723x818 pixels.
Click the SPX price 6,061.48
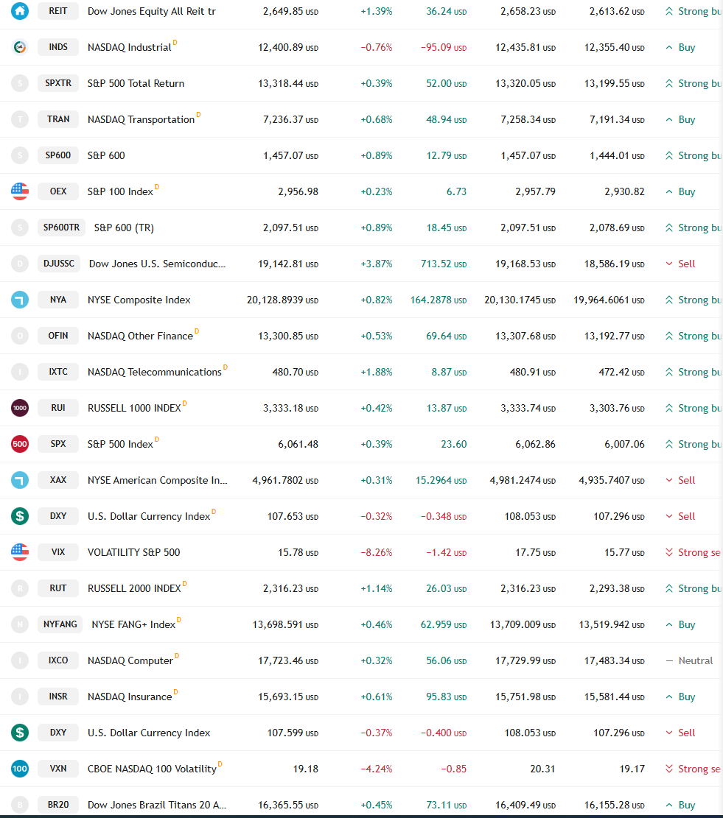coord(298,444)
